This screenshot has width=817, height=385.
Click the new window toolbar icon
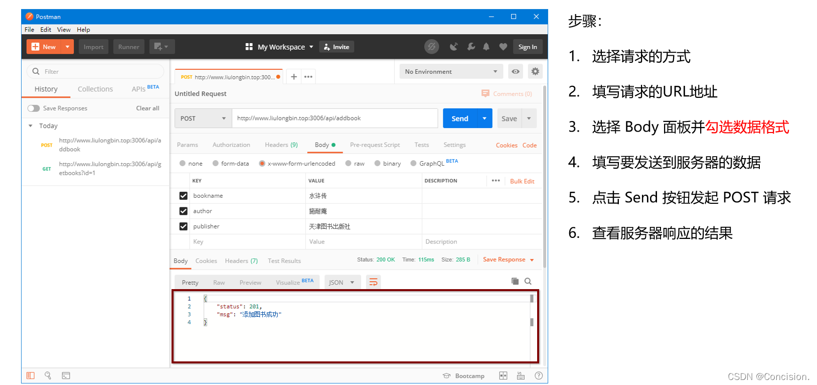tap(162, 47)
